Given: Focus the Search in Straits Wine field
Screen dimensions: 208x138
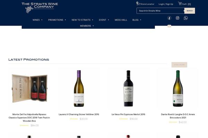Looking at the screenshot, I should click(x=161, y=11).
